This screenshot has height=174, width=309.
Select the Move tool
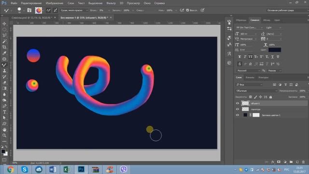click(4, 24)
